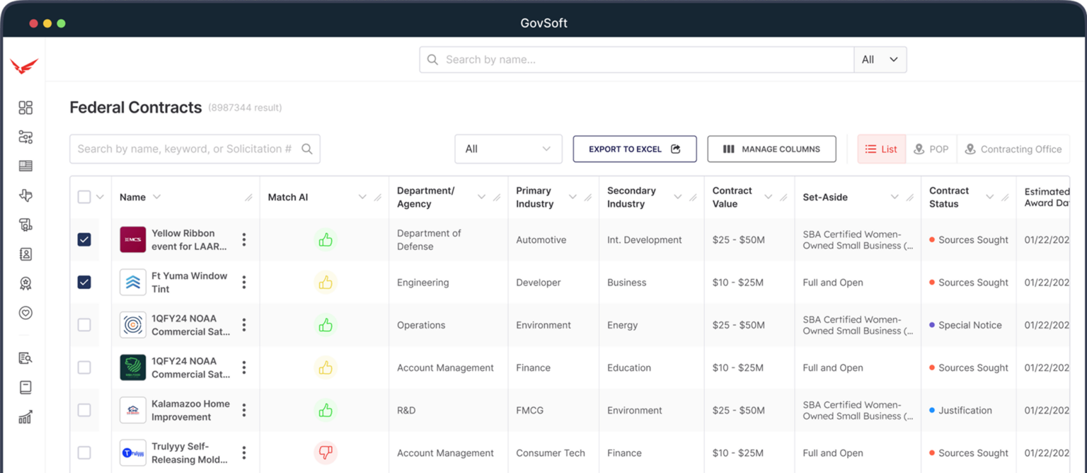Check the Trulyyy Self-Releasing Mold row checkbox
This screenshot has height=473, width=1087.
pyautogui.click(x=84, y=452)
